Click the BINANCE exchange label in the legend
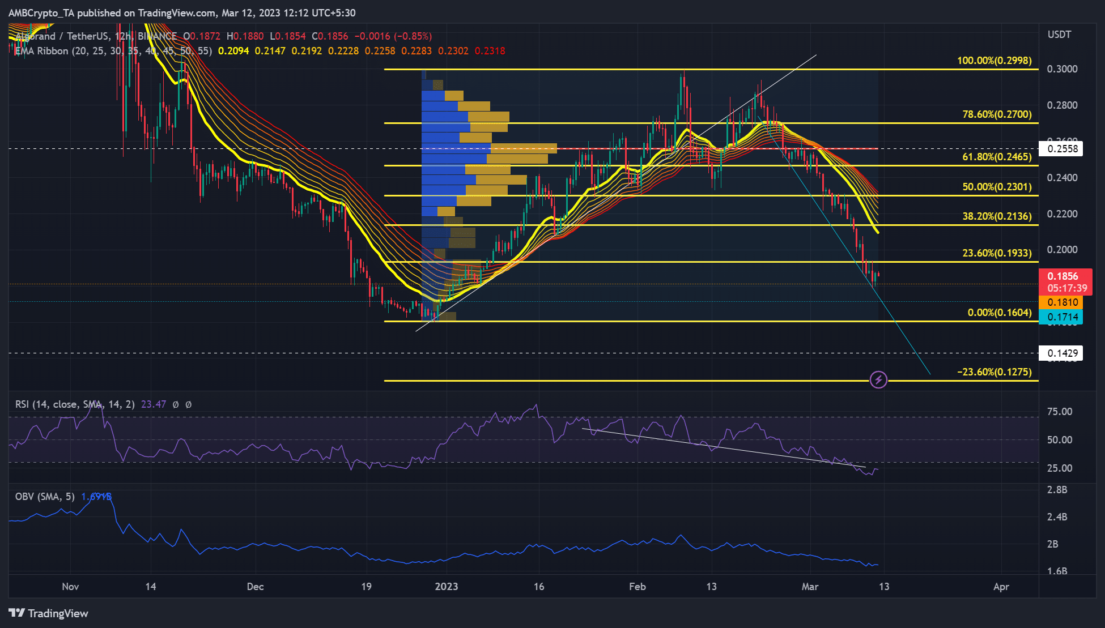1105x628 pixels. (x=157, y=36)
